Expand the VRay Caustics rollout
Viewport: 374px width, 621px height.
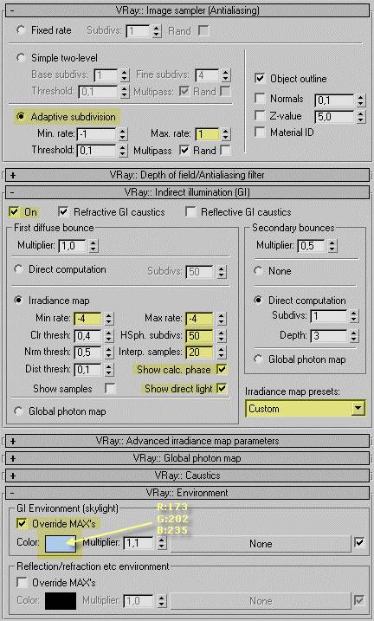187,475
